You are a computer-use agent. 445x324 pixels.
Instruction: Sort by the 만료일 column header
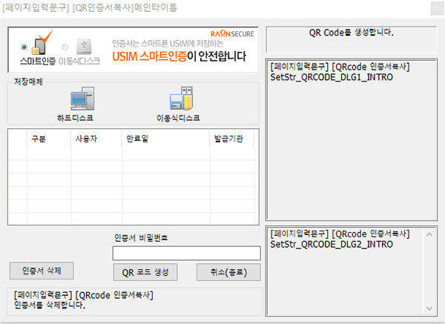click(136, 139)
